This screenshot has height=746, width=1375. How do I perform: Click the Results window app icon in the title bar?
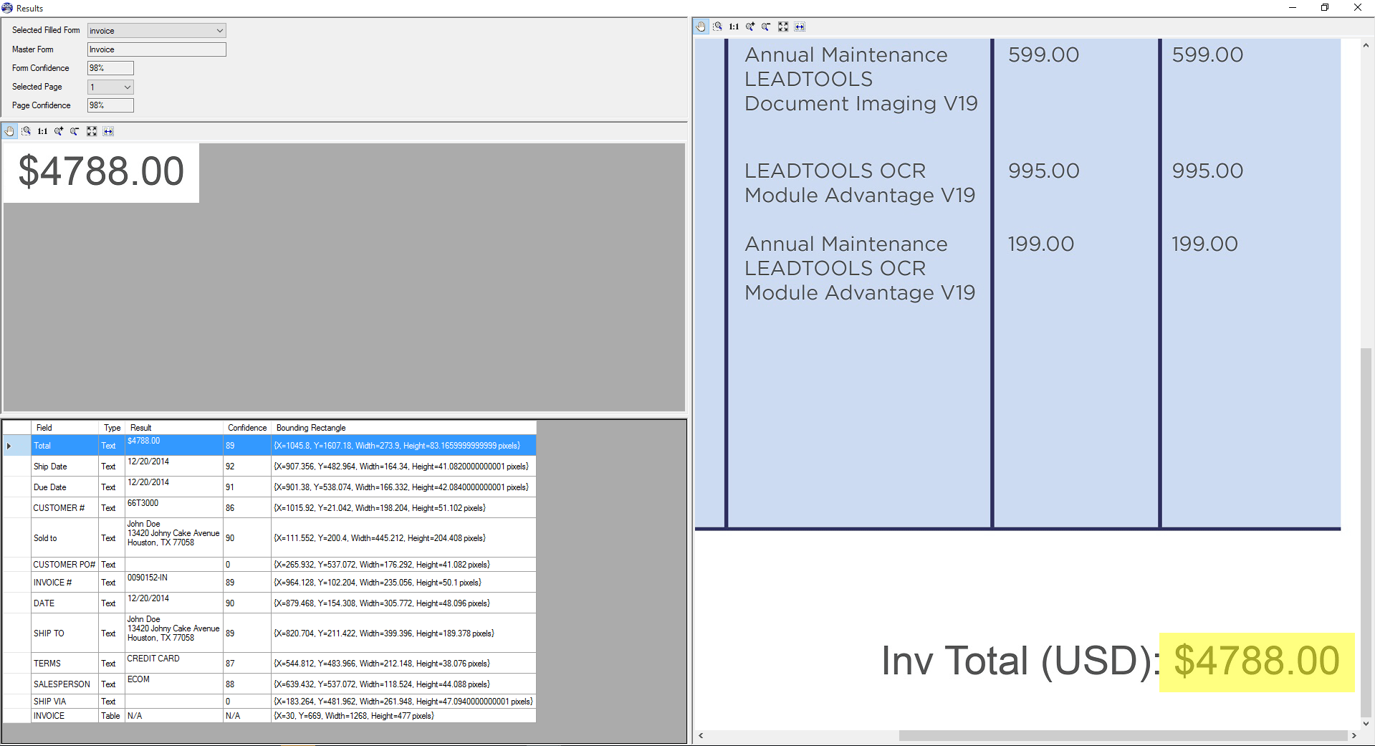[x=7, y=8]
